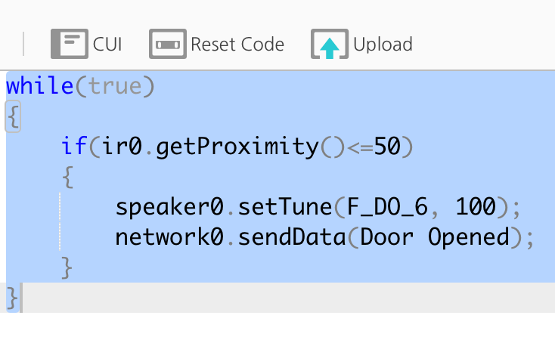Place cursor on getProximity method call
The height and width of the screenshot is (340, 555).
(x=237, y=147)
